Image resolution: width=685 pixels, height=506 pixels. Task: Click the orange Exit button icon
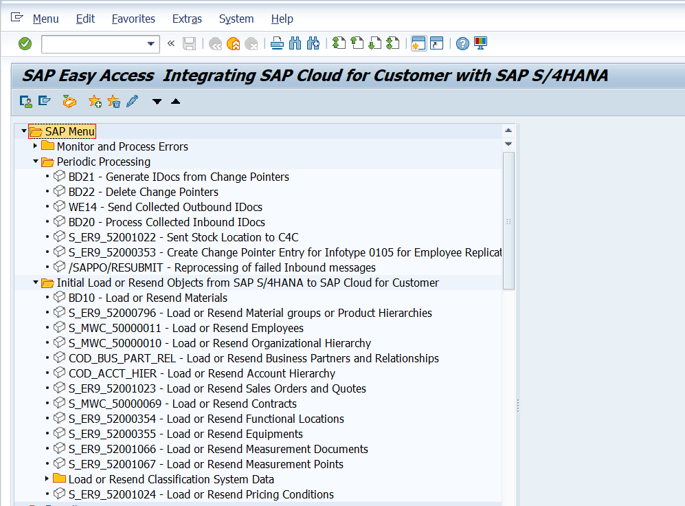233,44
